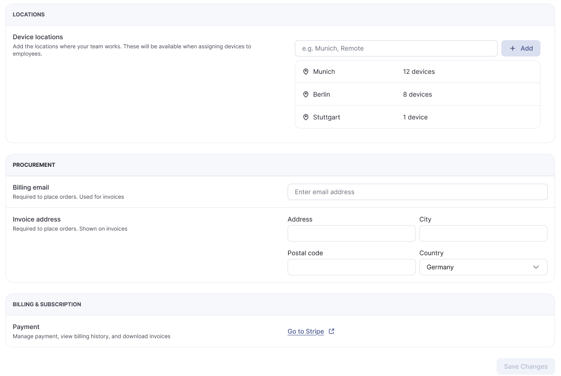Image resolution: width=561 pixels, height=376 pixels.
Task: Select the Munich location name
Action: tap(324, 72)
